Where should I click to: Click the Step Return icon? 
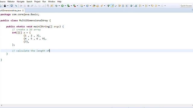point(43,6)
